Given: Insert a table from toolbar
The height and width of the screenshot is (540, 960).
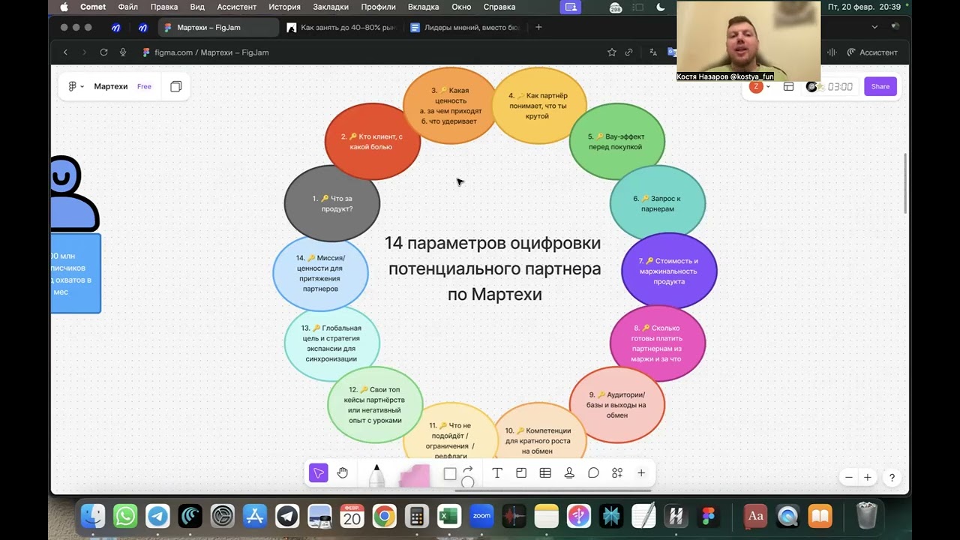Looking at the screenshot, I should [545, 473].
